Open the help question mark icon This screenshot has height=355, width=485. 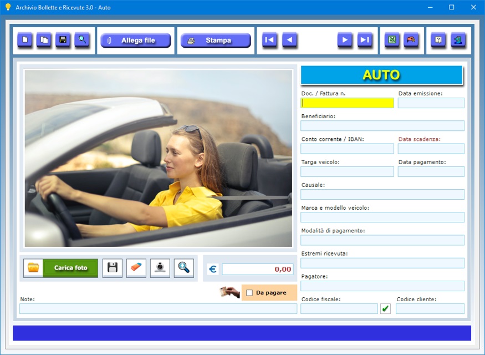[x=438, y=40]
